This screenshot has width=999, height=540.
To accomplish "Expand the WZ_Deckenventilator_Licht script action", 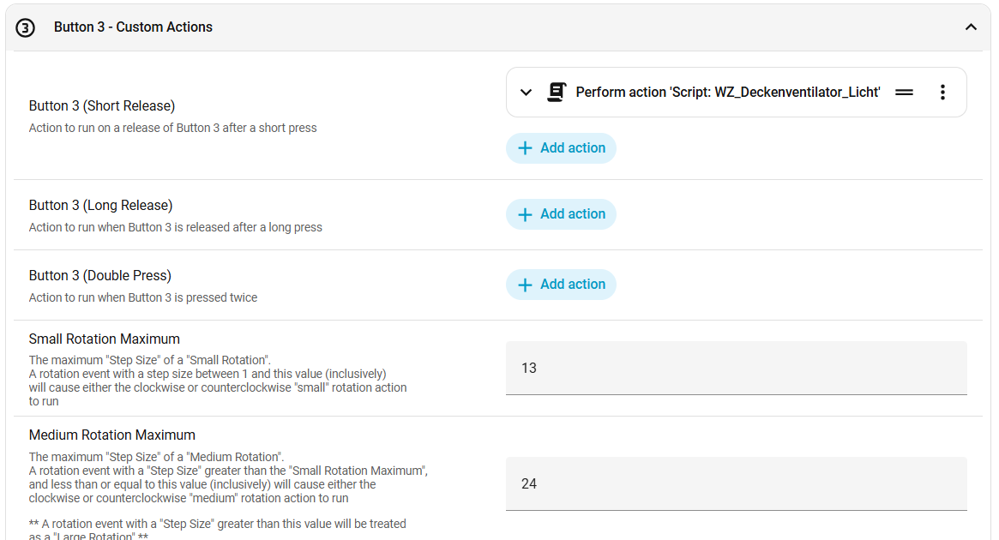I will pos(527,93).
